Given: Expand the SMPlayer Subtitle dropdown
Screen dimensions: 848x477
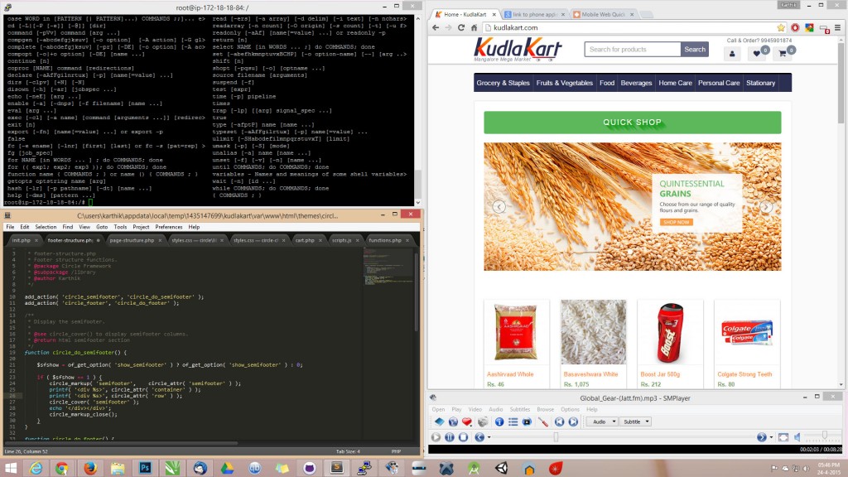Looking at the screenshot, I should tap(635, 422).
